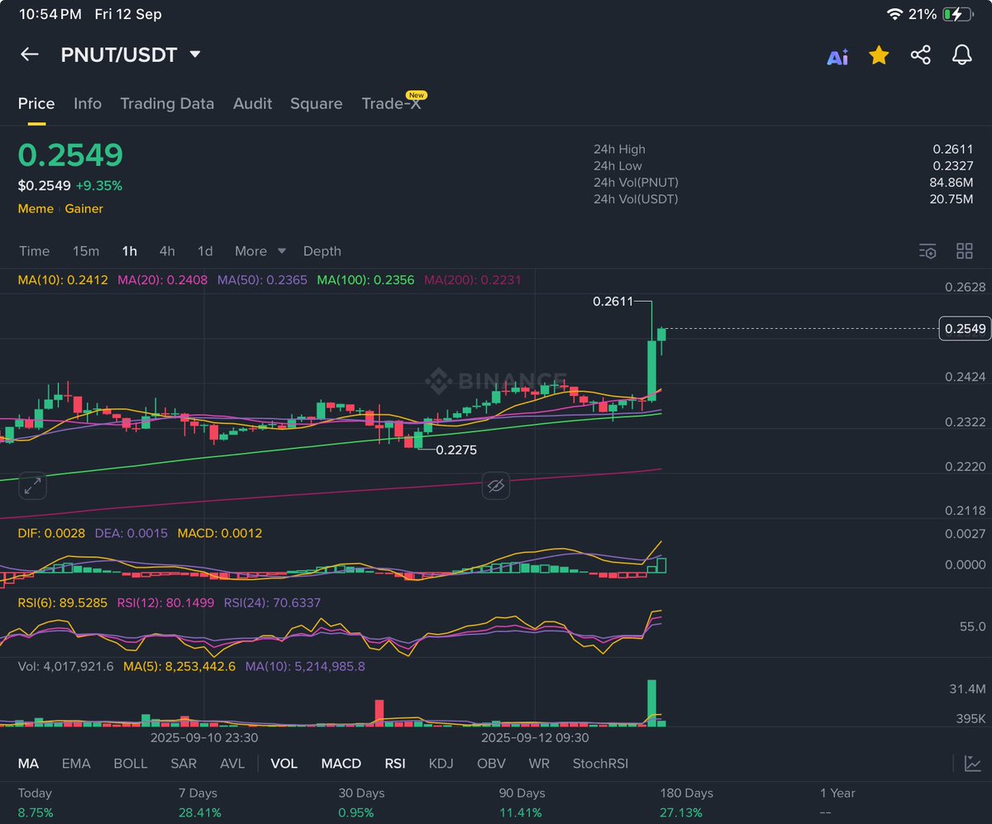The height and width of the screenshot is (824, 992).
Task: Open the AI analysis icon
Action: tap(837, 56)
